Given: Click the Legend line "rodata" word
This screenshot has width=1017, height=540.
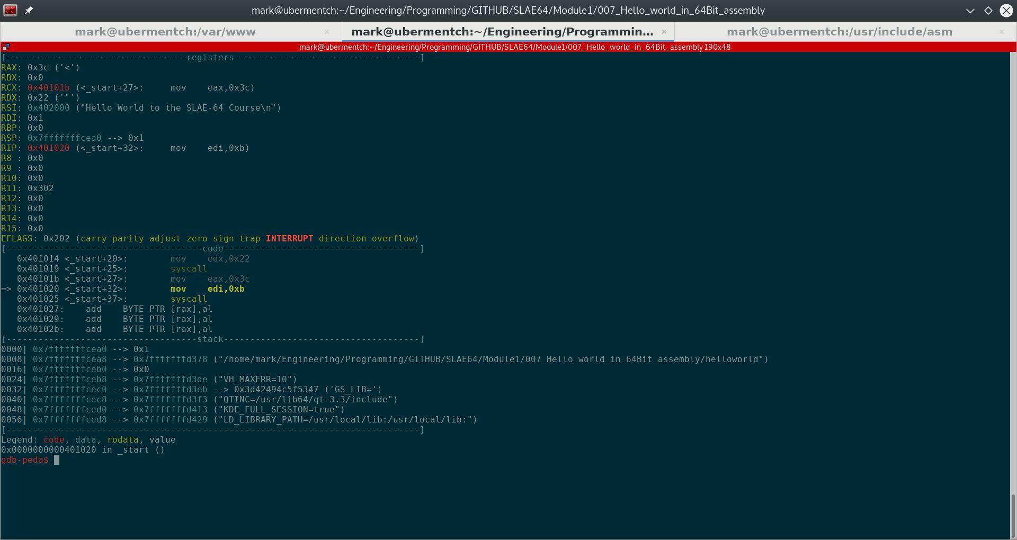Looking at the screenshot, I should coord(123,440).
